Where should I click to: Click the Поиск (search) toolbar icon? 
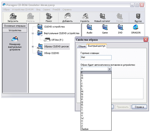[x=49, y=16]
